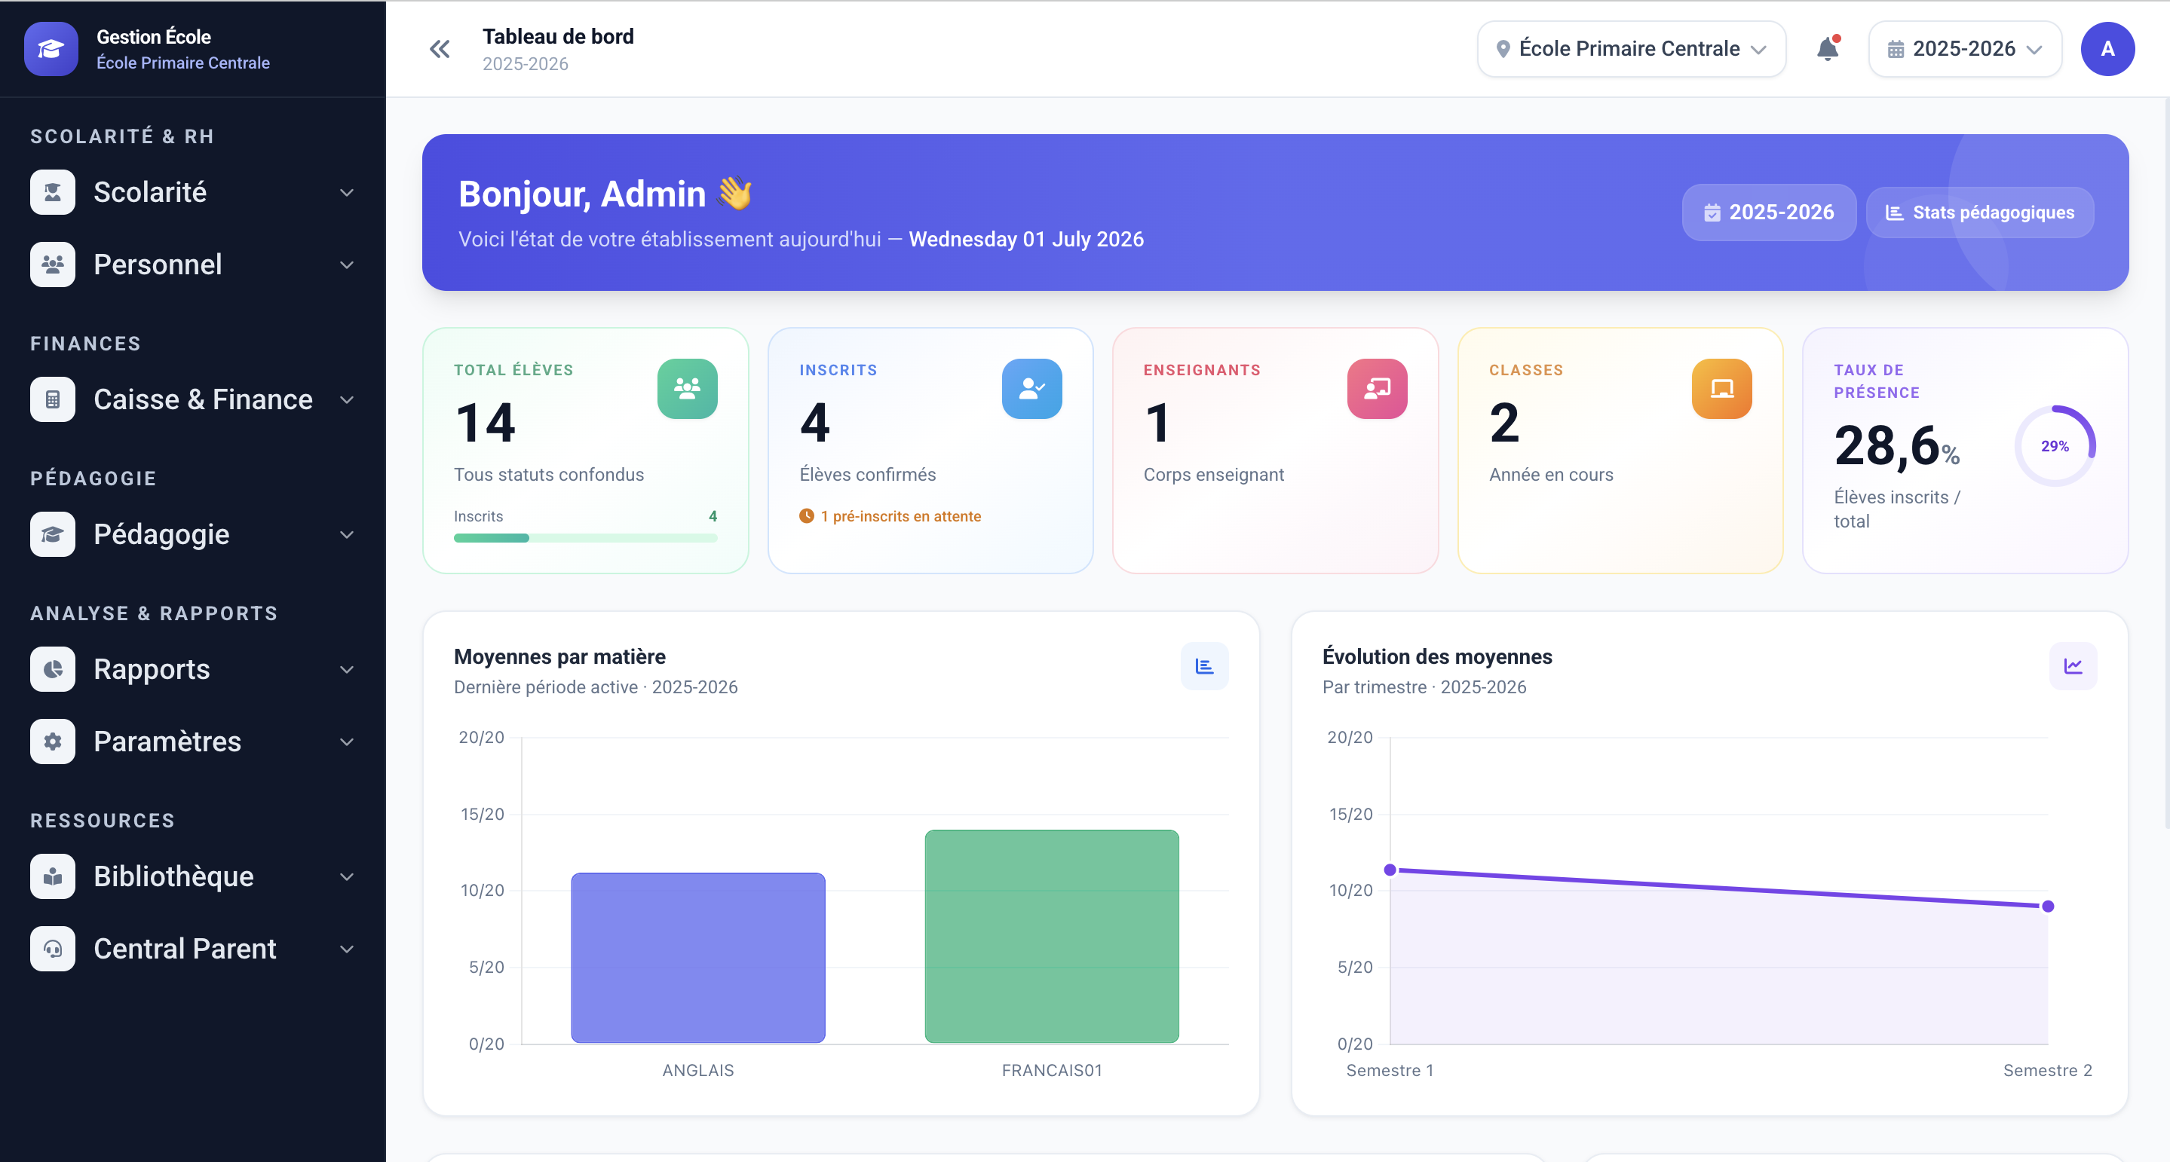This screenshot has height=1162, width=2170.
Task: Click the Classes laptop icon
Action: click(1721, 388)
